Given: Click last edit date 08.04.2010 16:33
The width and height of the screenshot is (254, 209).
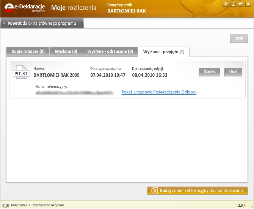Looking at the screenshot, I should click(150, 75).
